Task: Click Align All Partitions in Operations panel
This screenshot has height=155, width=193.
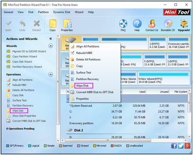Action: click(x=19, y=80)
